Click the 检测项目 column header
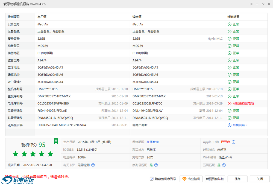 click(x=14, y=17)
